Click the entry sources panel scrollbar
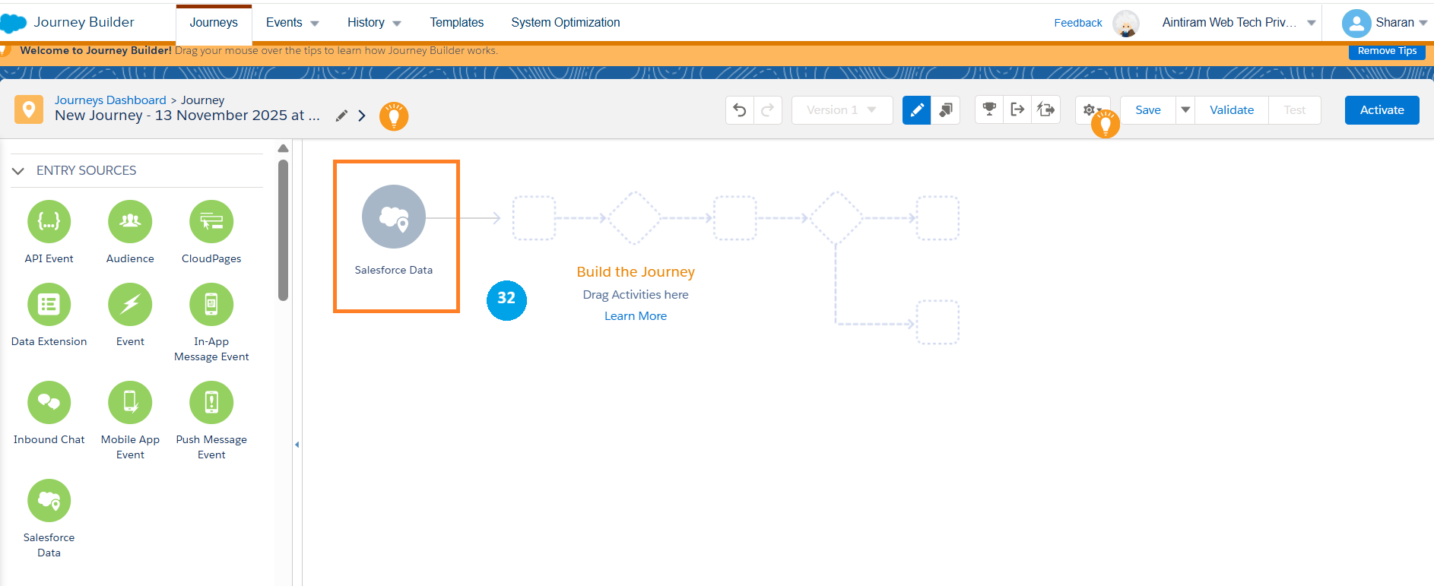This screenshot has width=1434, height=586. 283,230
